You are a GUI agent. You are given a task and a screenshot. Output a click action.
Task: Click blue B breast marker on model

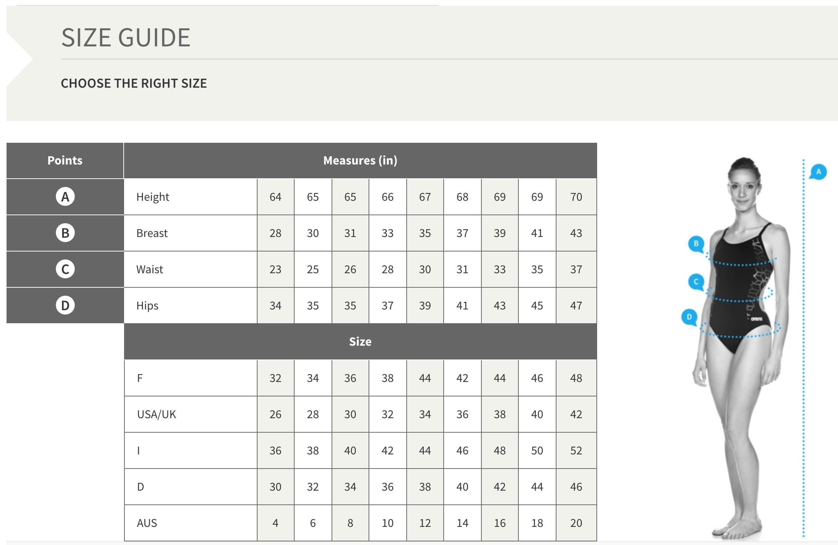click(696, 244)
